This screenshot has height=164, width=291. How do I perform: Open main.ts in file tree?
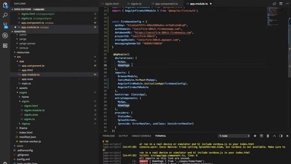pos(55,84)
